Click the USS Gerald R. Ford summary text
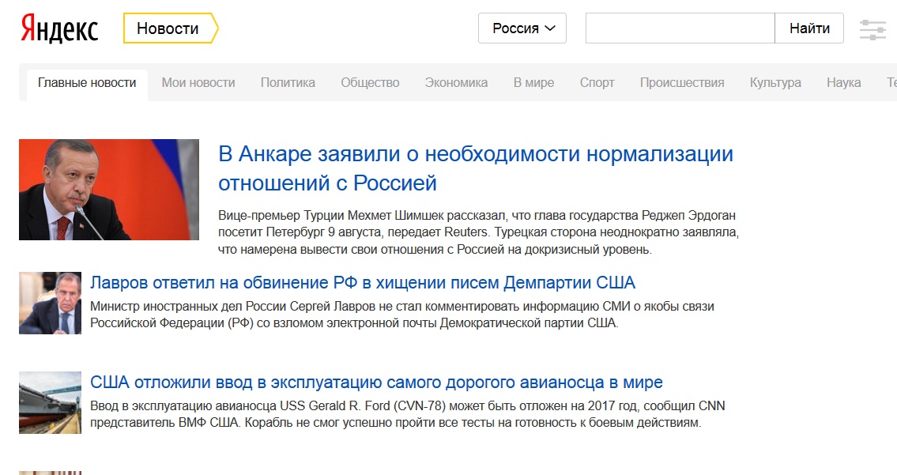This screenshot has height=475, width=897. click(407, 414)
